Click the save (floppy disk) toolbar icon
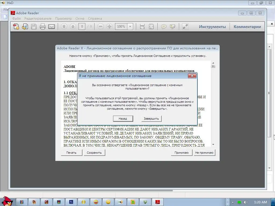This screenshot has height=206, width=275. tap(34, 27)
